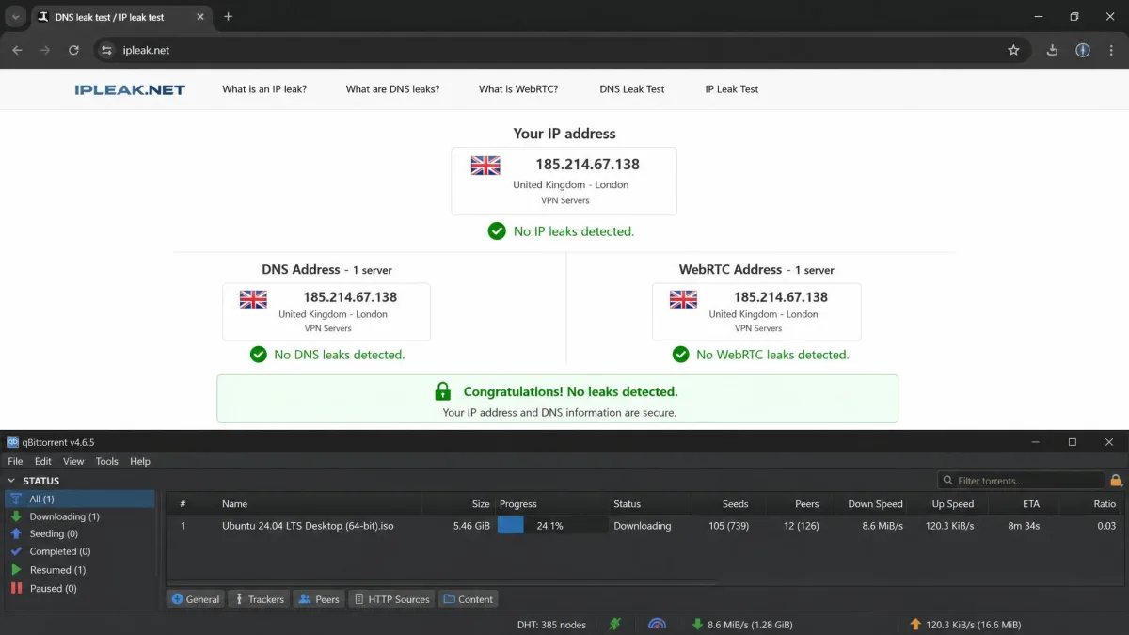Select the 185.214.67.138 IP under Your IP address

(x=587, y=164)
